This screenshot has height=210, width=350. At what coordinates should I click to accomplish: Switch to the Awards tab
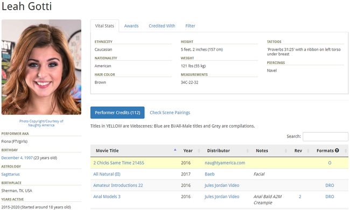[x=131, y=26]
